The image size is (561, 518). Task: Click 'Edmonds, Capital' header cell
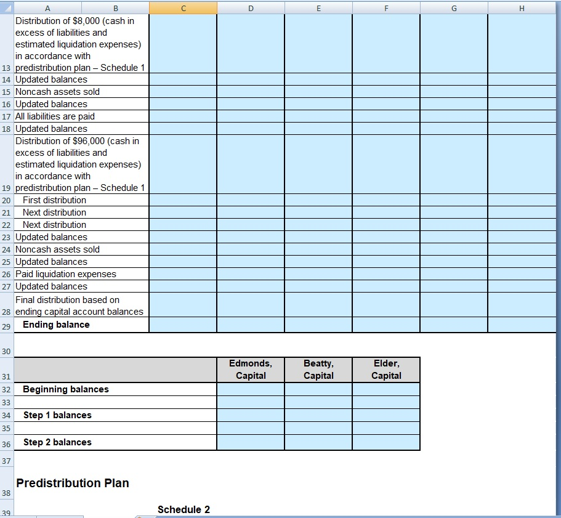coord(251,370)
